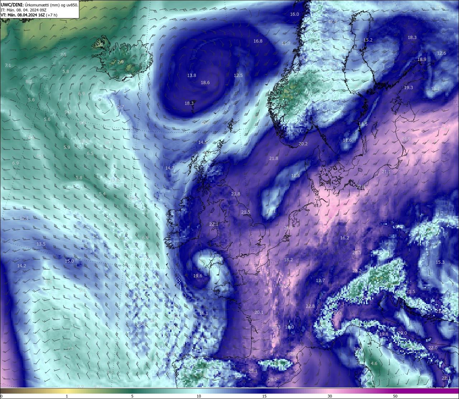459x399 pixels.
Task: Click the 4.6 value on the map
Action: 374,364
